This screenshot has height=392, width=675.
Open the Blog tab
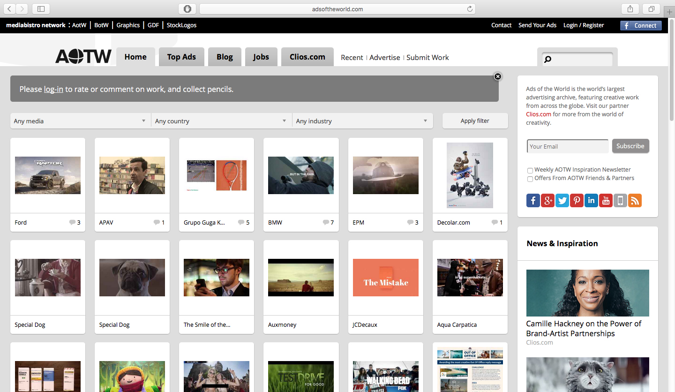pyautogui.click(x=225, y=57)
